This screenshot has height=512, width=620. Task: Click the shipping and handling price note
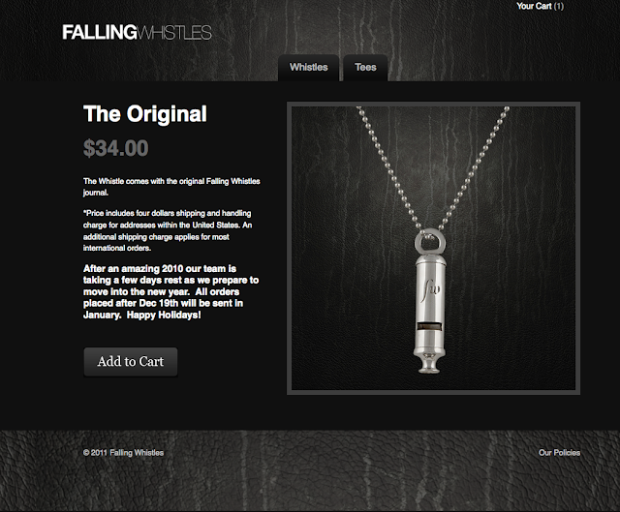click(168, 230)
